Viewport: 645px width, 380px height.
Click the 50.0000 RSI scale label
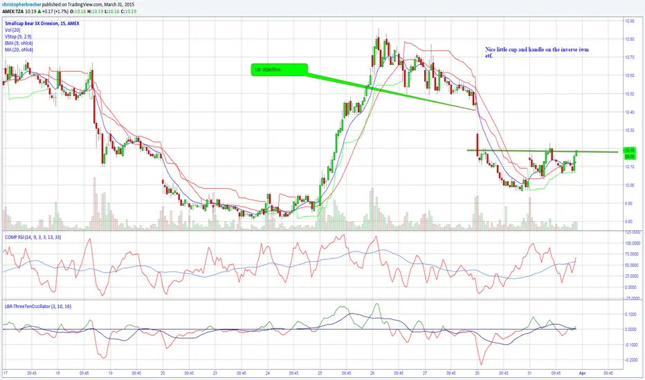633,265
